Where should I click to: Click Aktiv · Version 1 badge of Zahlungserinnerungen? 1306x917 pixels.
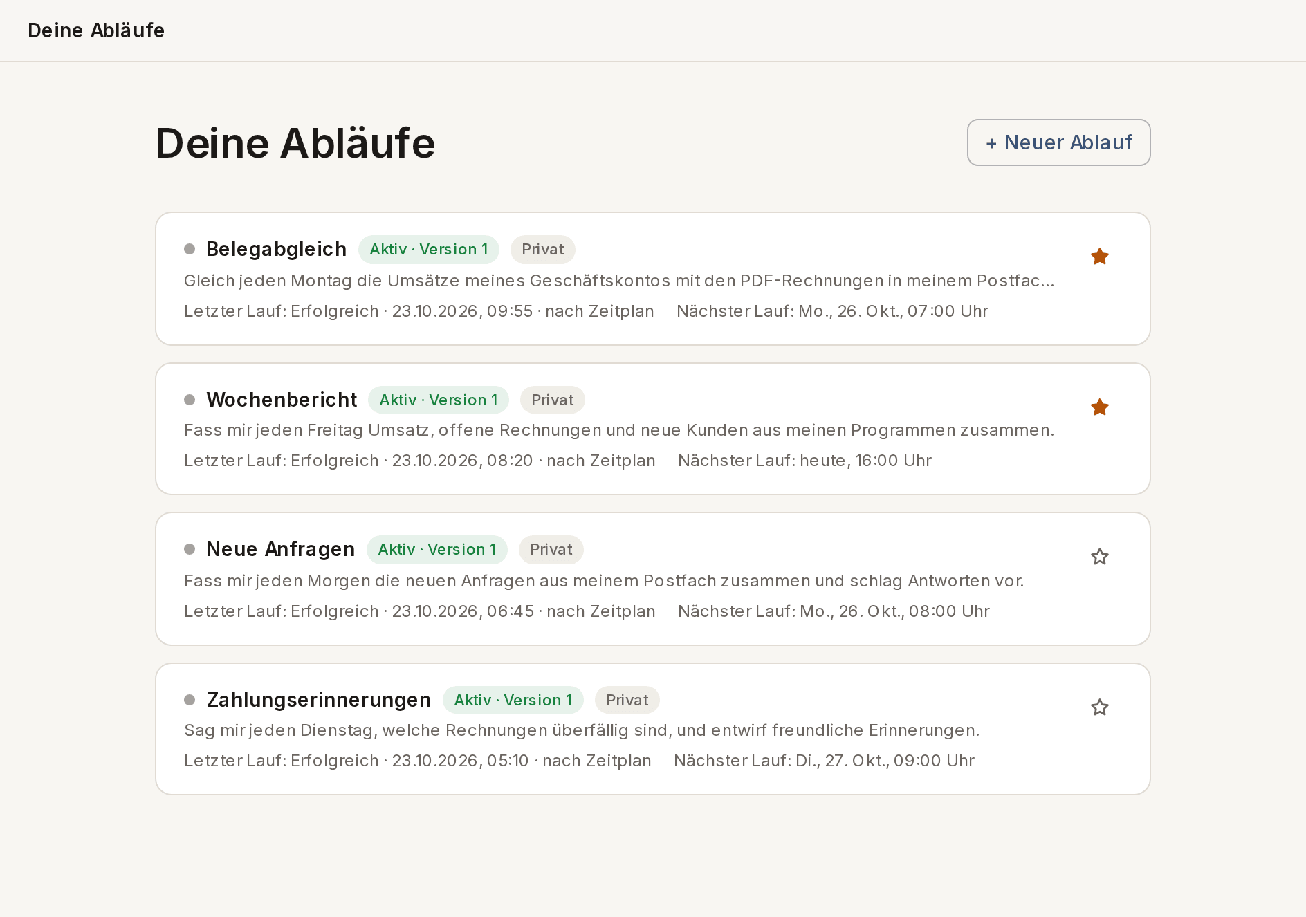[x=513, y=701]
